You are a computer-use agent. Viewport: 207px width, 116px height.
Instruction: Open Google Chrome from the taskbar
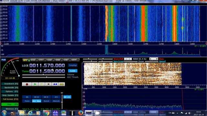tap(47, 113)
